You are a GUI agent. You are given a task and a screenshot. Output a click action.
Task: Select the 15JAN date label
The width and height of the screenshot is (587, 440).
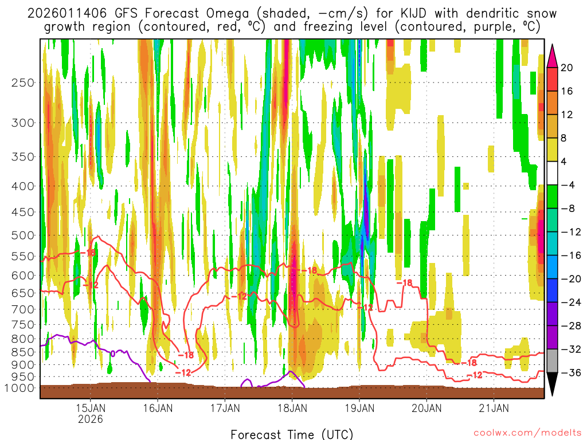(90, 408)
